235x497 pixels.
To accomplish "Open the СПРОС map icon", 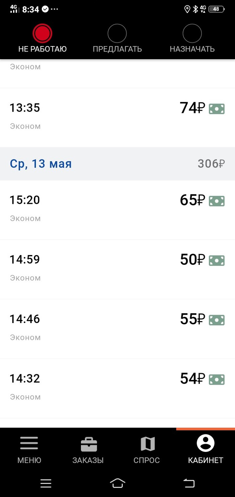I will click(147, 444).
